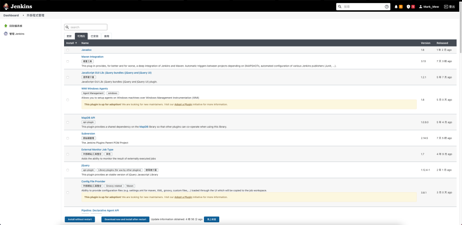Switch to the 進階 tab
462x225 pixels.
click(x=106, y=36)
